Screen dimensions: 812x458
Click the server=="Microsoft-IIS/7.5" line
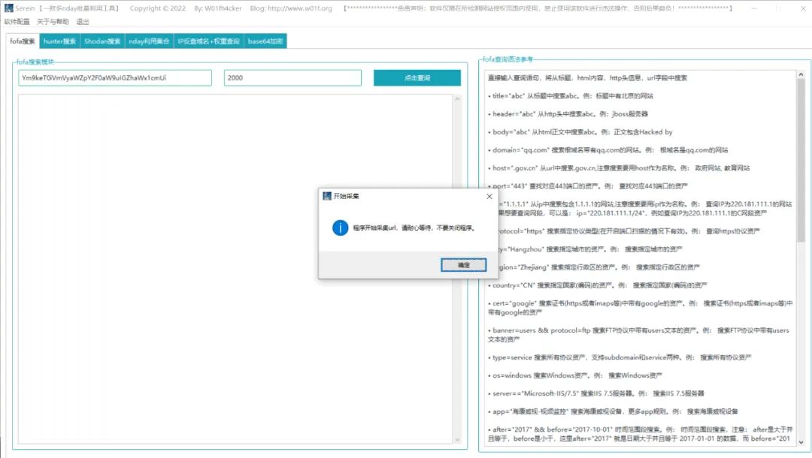[595, 393]
